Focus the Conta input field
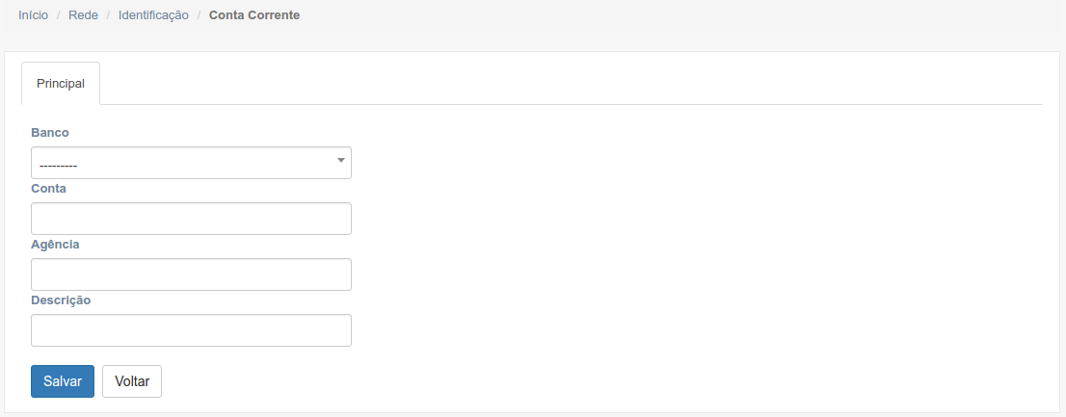Image resolution: width=1066 pixels, height=417 pixels. tap(191, 219)
